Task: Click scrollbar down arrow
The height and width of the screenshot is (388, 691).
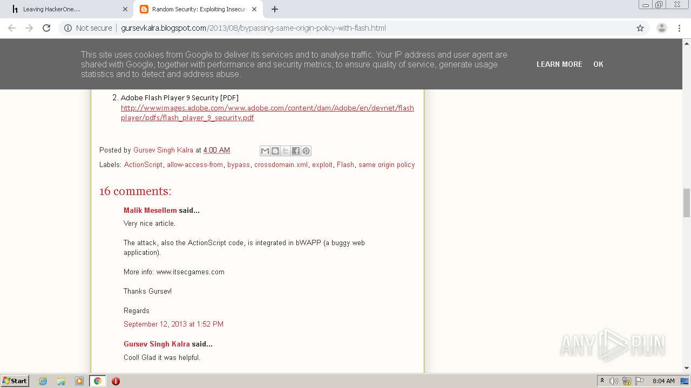Action: [687, 369]
